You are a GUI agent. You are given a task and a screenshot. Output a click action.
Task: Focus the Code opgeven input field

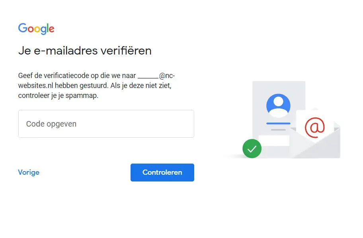coord(106,124)
